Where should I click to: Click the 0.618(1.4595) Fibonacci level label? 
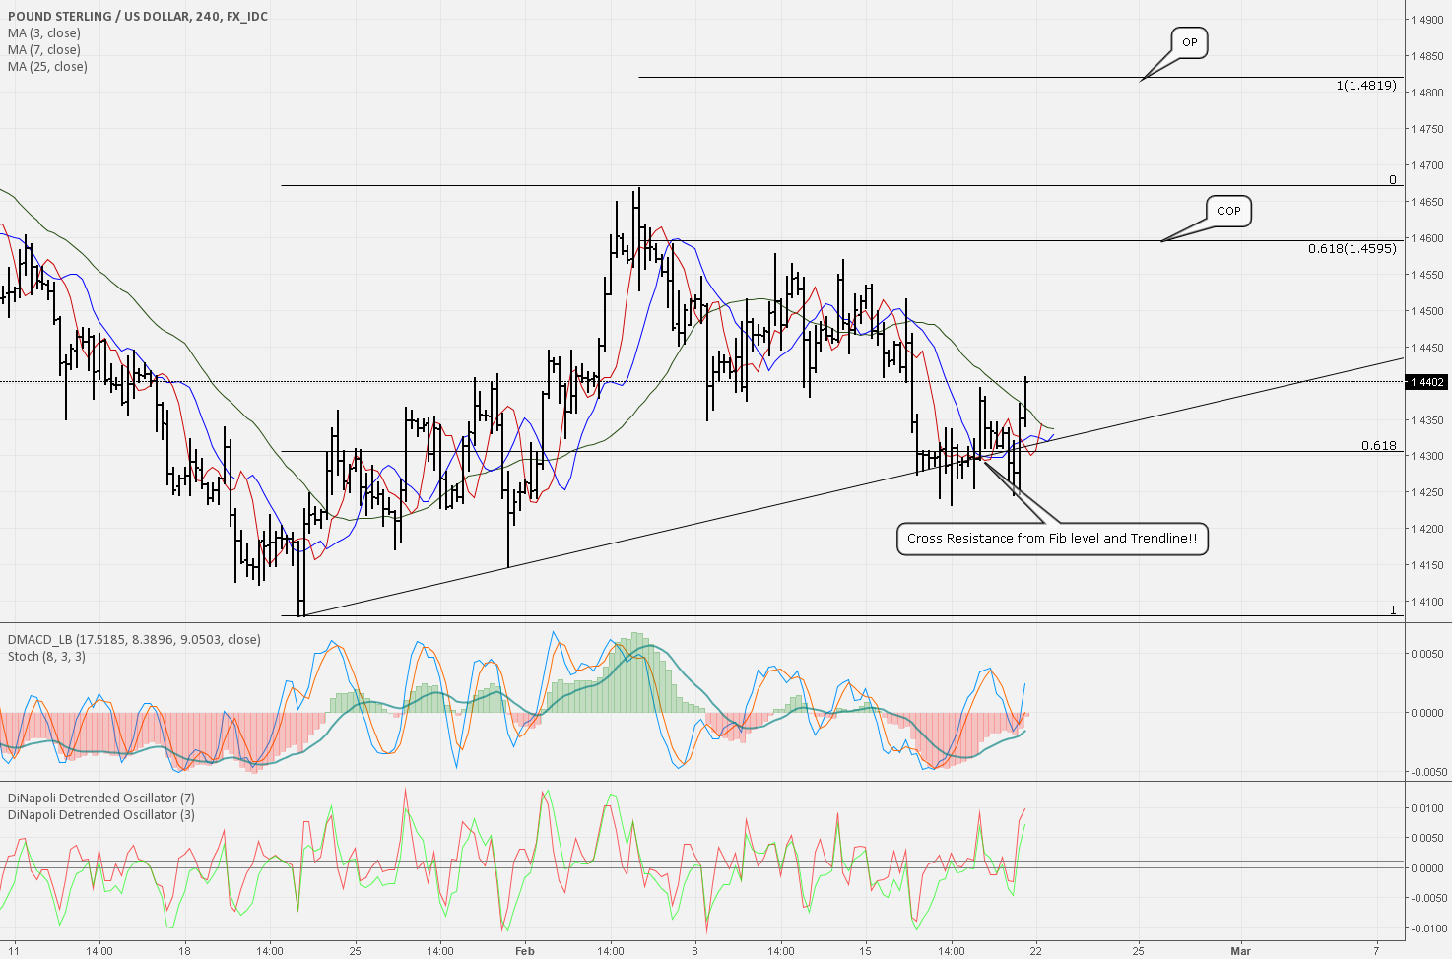[x=1353, y=249]
